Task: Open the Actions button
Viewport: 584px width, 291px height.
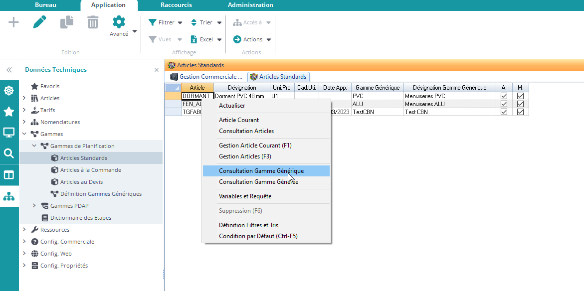Action: (x=252, y=39)
